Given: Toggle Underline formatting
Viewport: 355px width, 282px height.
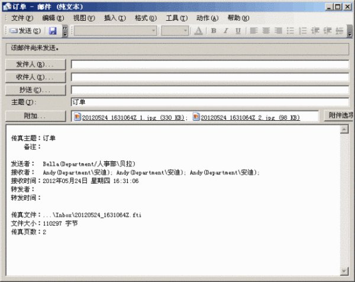Looking at the screenshot, I should pos(238,31).
